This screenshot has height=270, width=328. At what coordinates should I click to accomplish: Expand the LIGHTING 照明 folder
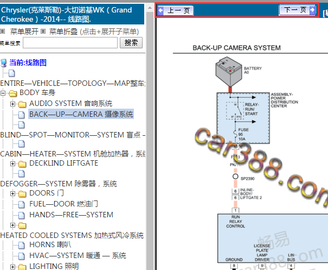(x=12, y=267)
